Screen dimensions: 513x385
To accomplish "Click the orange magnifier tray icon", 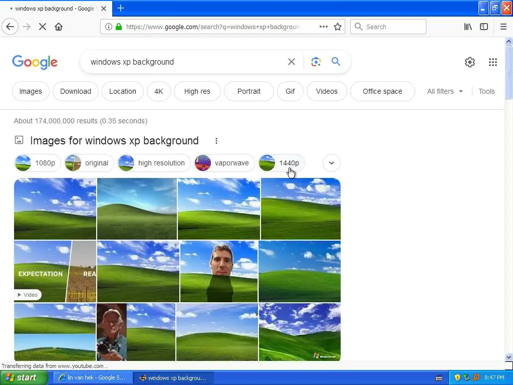I will click(476, 378).
